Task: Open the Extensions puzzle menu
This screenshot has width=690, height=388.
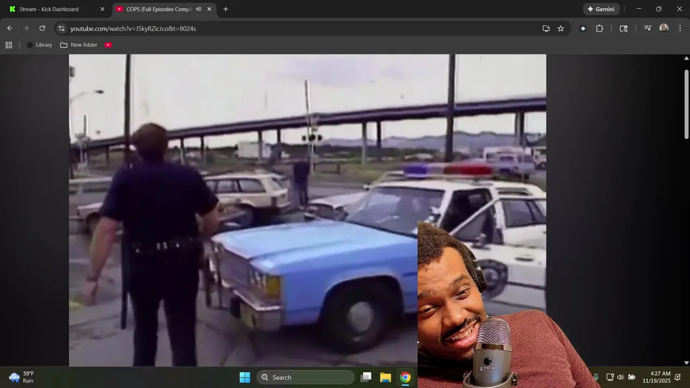Action: (x=599, y=29)
